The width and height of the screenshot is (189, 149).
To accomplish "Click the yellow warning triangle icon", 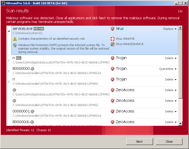I will tap(15, 39).
